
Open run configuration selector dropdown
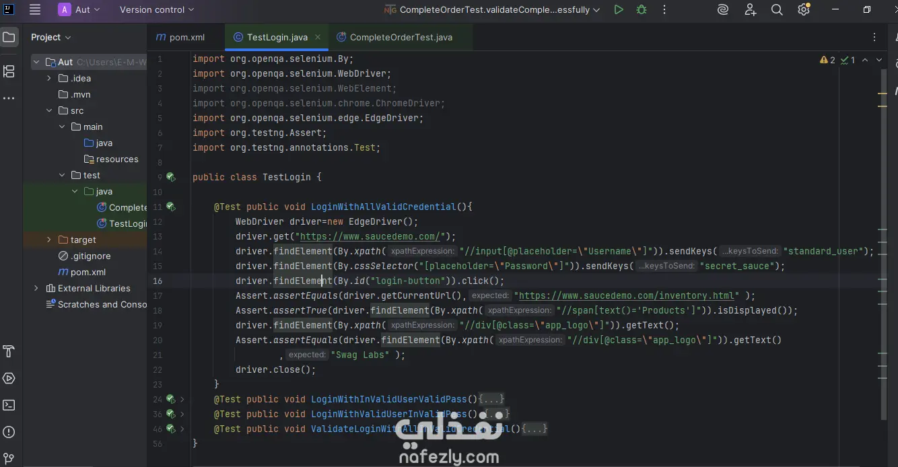point(491,9)
